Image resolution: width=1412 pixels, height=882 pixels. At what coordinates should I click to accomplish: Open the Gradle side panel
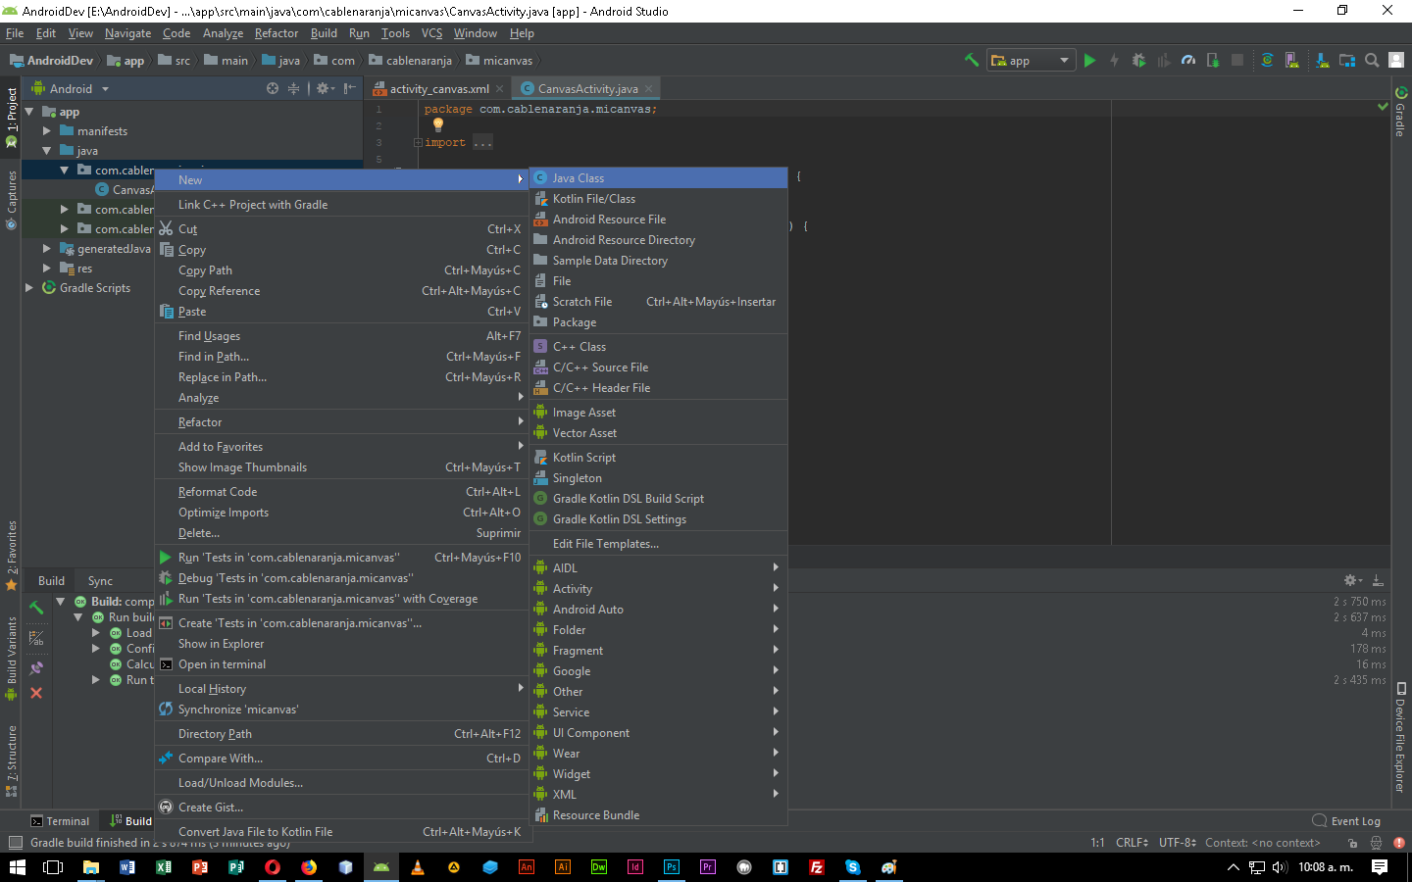tap(1400, 113)
